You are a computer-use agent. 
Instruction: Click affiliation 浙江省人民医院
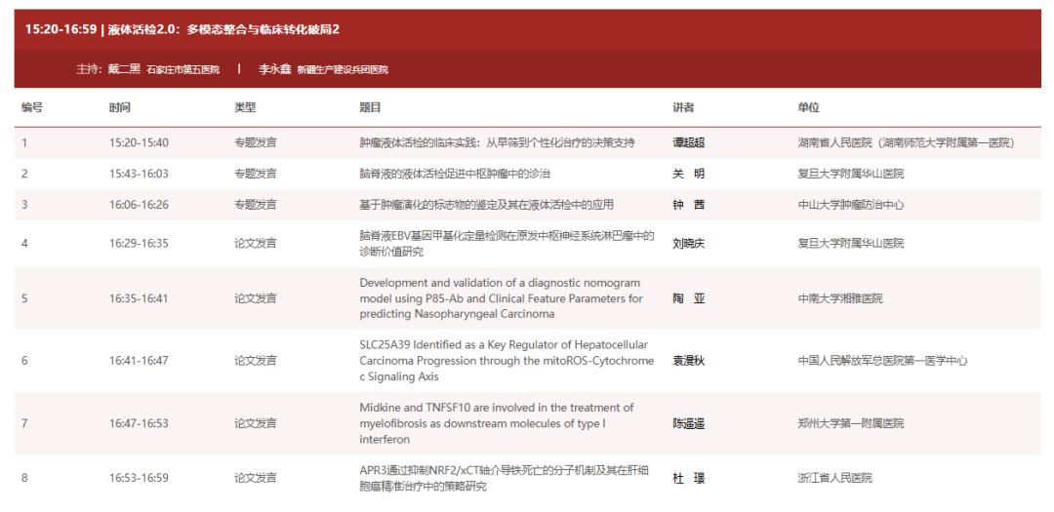click(x=834, y=479)
